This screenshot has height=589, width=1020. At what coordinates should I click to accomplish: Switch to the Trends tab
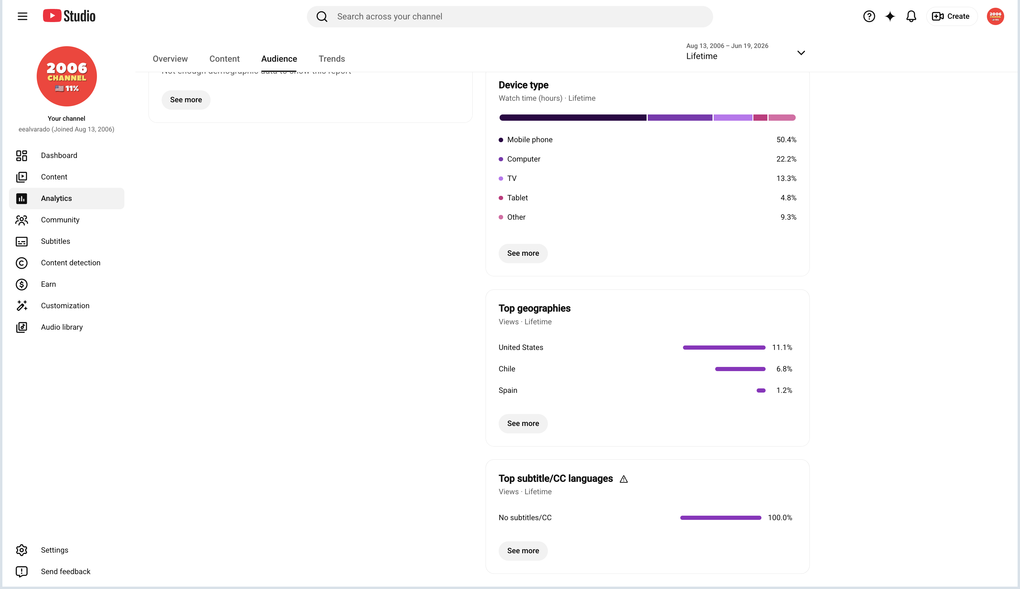click(332, 59)
